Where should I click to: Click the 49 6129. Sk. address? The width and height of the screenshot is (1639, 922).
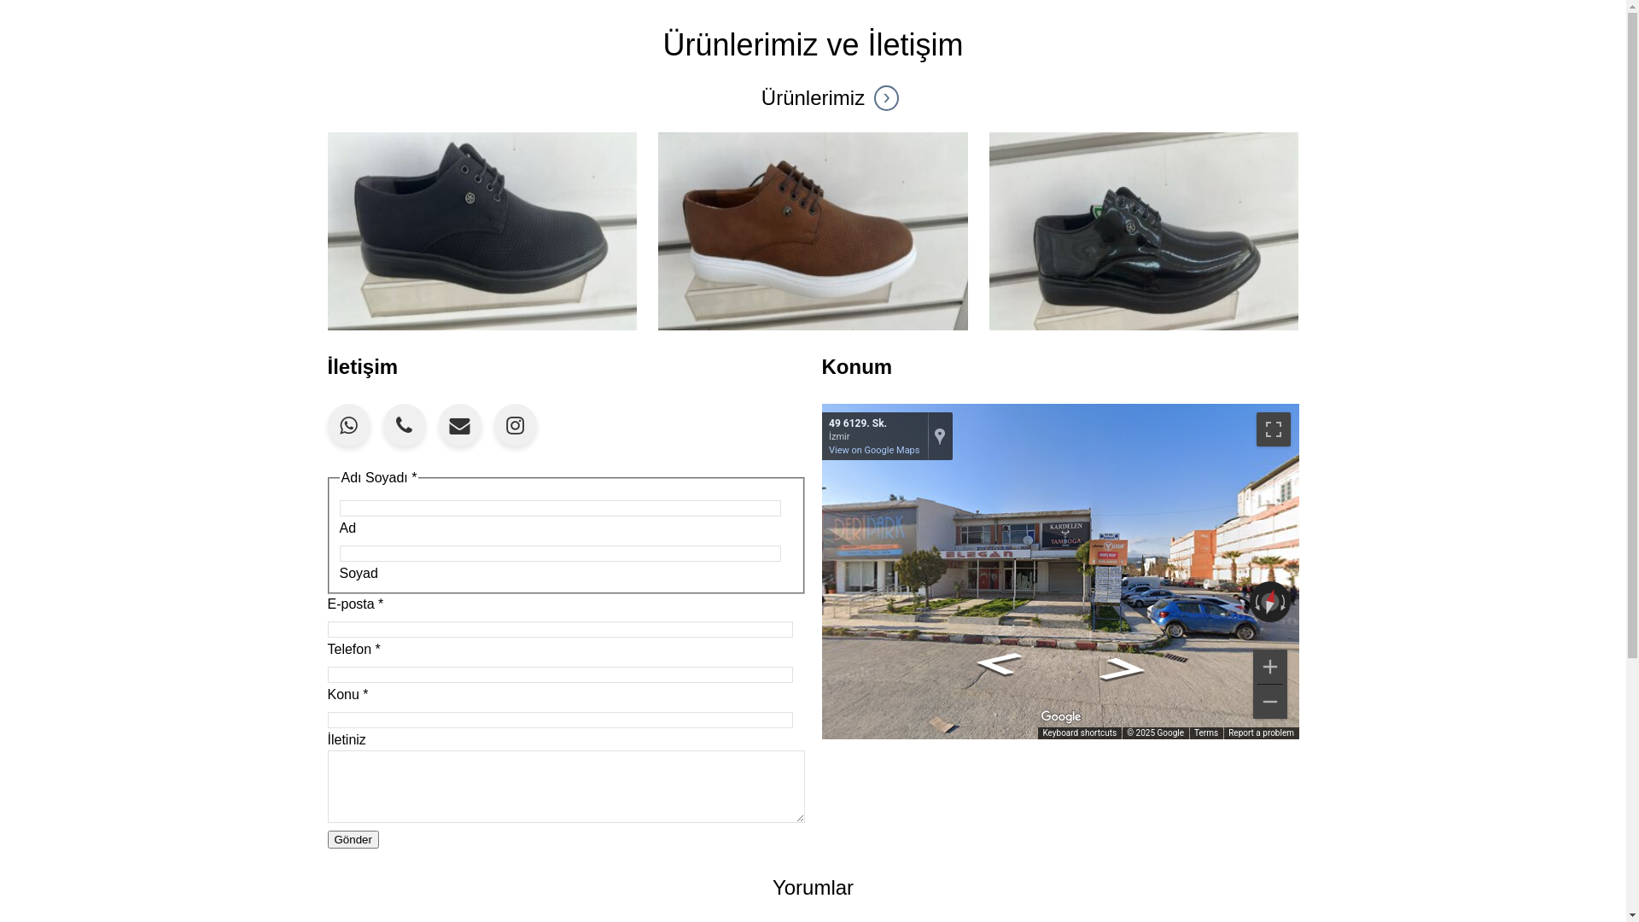click(857, 423)
